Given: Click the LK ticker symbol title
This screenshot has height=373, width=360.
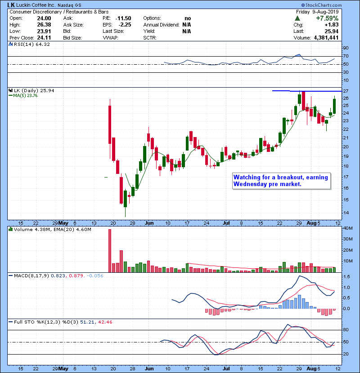Looking at the screenshot, I should click(11, 5).
